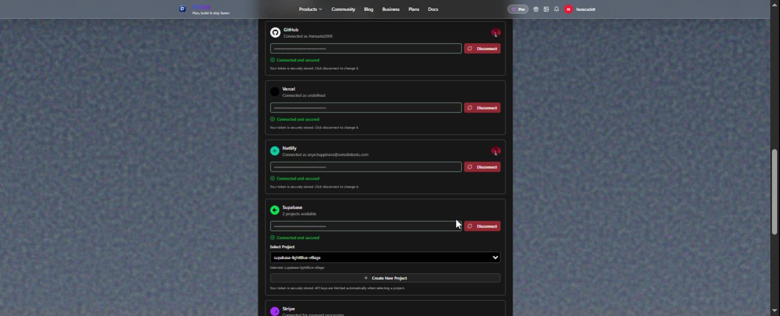Click the green check icon under Vercel
Image resolution: width=780 pixels, height=316 pixels.
(x=272, y=119)
